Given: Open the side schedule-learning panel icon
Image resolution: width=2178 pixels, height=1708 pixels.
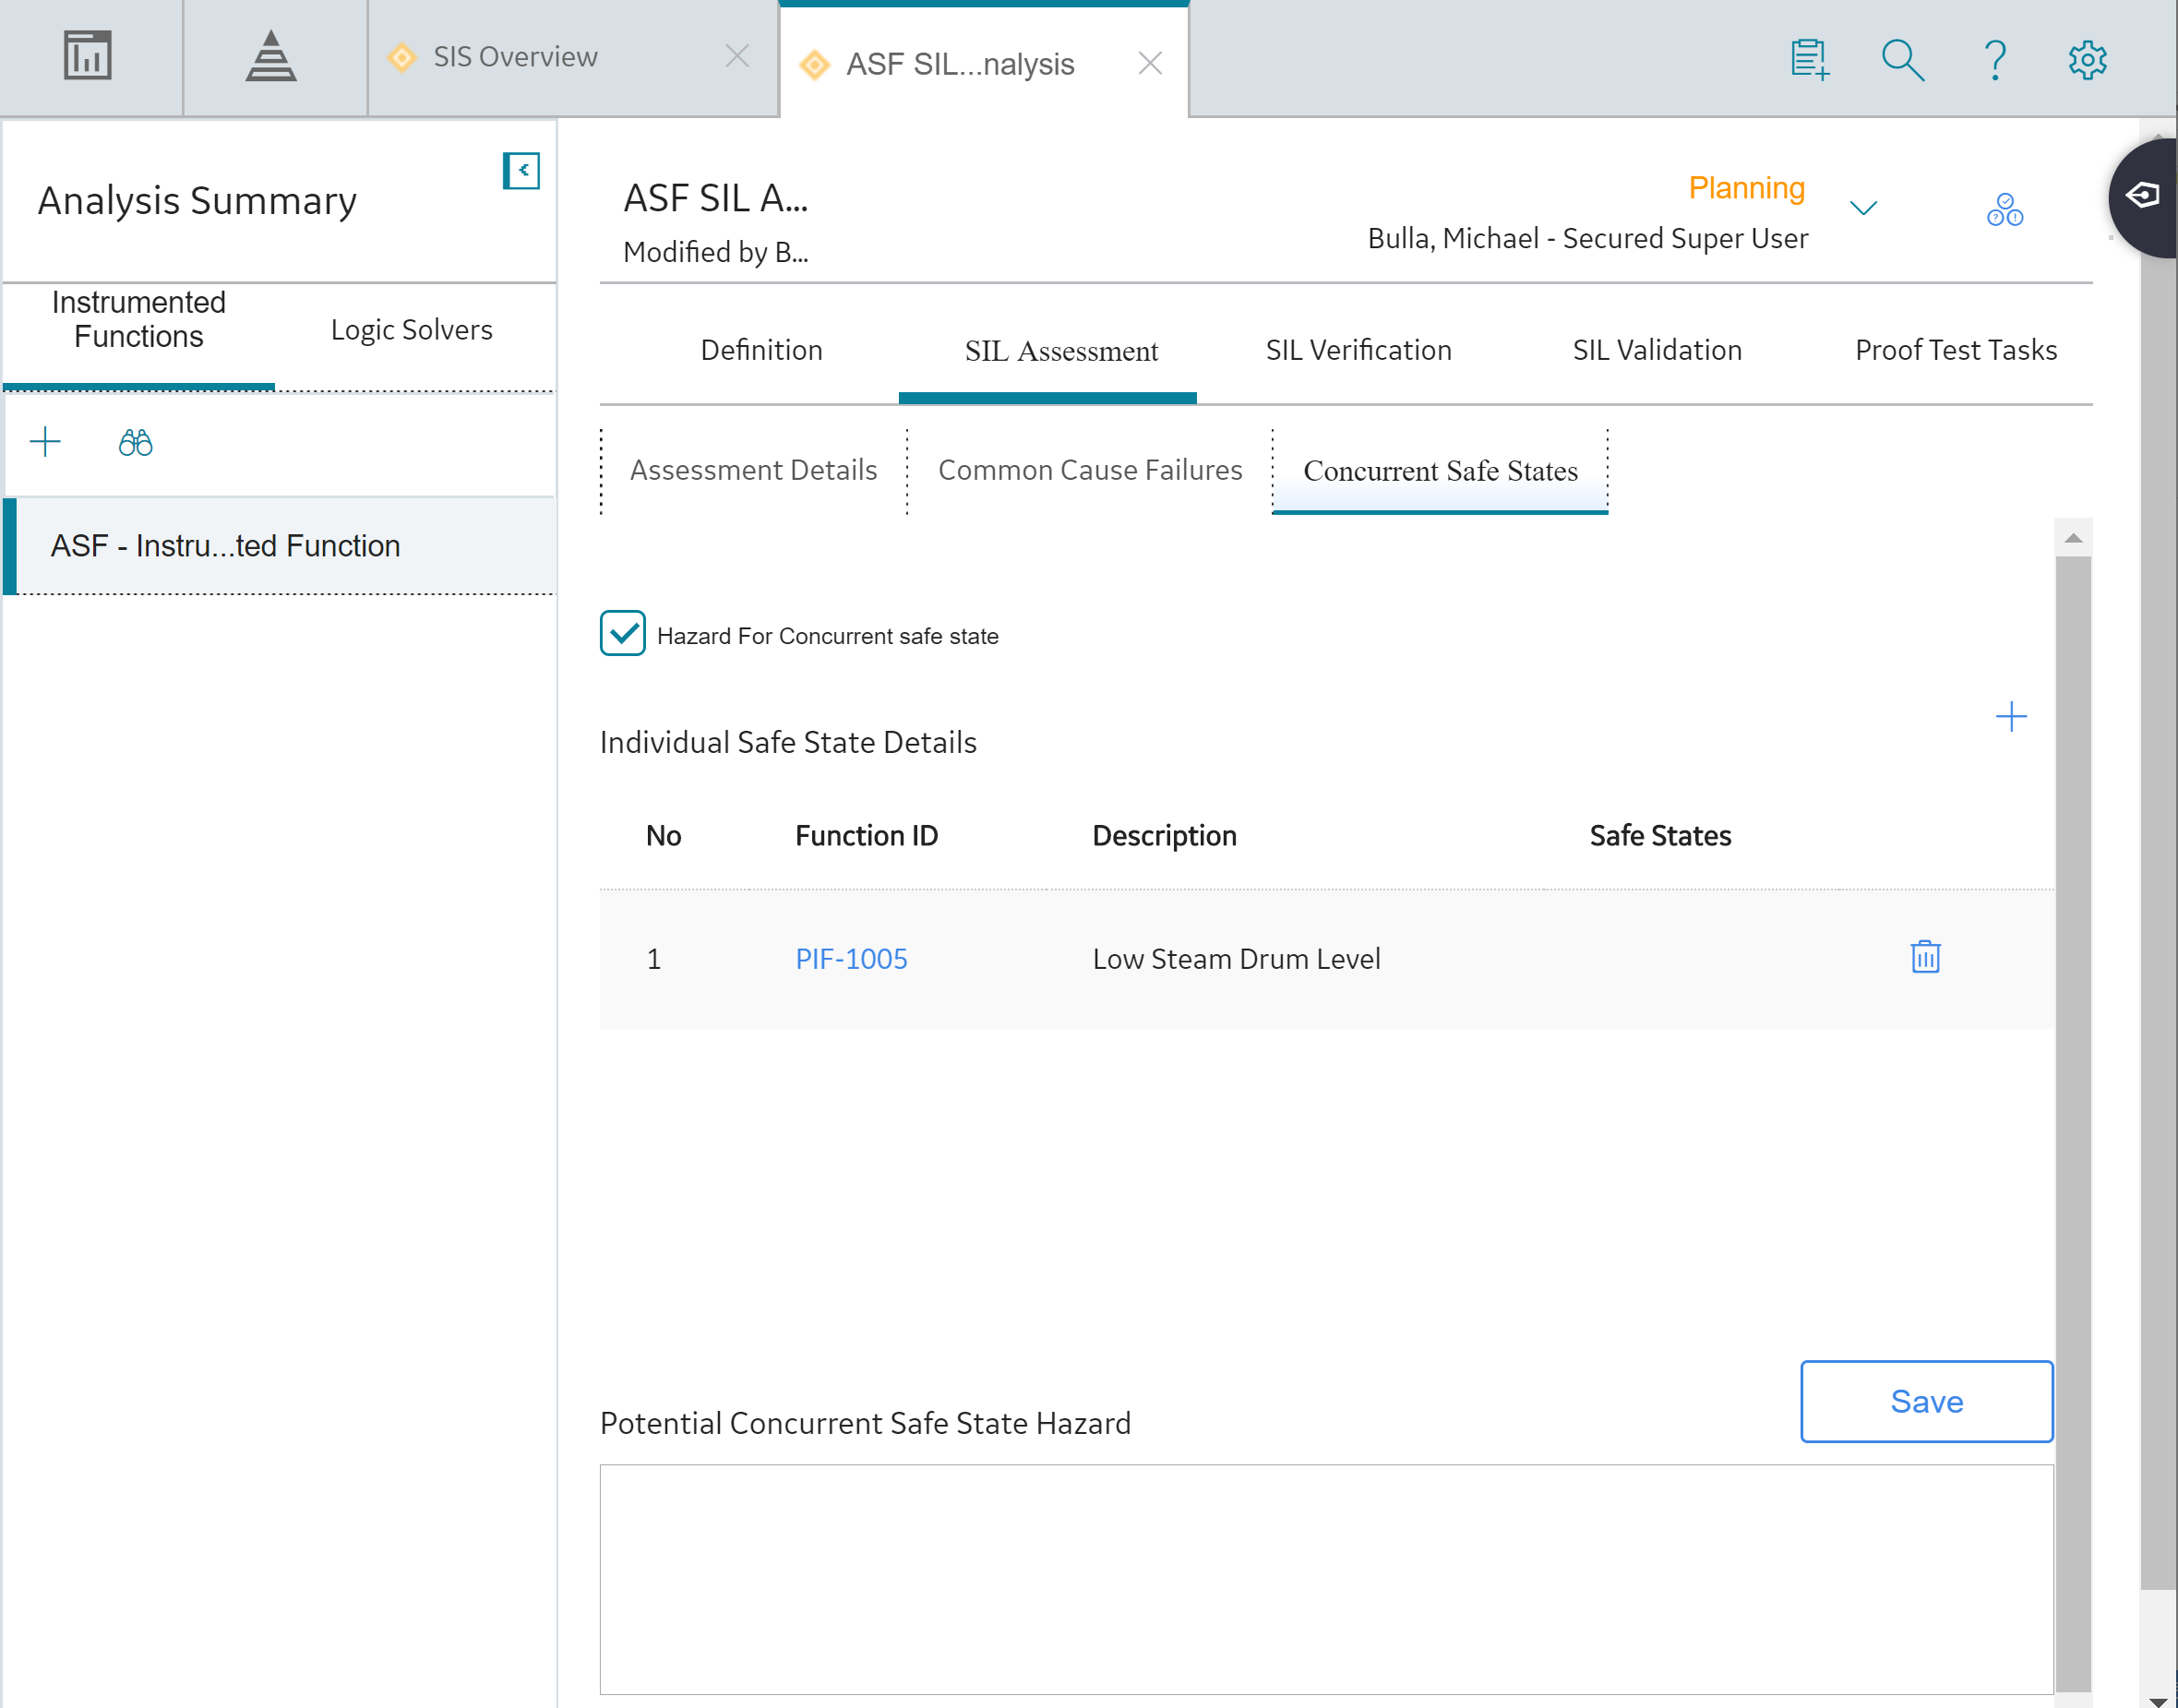Looking at the screenshot, I should tap(2144, 196).
